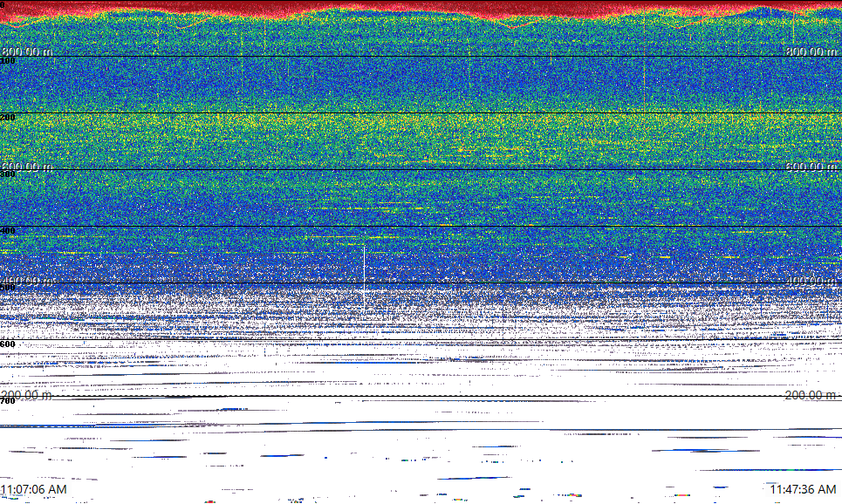Viewport: 842px width, 504px height.
Task: Click 600.00 m label above the 300 mark
Action: [x=27, y=167]
